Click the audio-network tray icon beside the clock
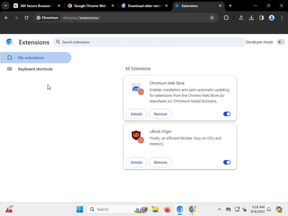The image size is (288, 216). point(244,209)
